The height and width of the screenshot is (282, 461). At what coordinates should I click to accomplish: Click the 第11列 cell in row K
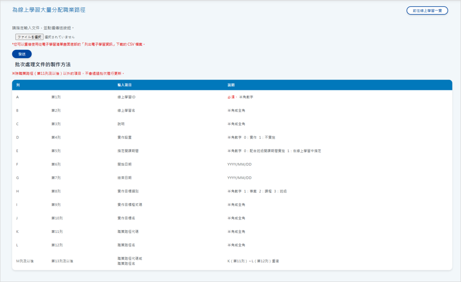(57, 232)
